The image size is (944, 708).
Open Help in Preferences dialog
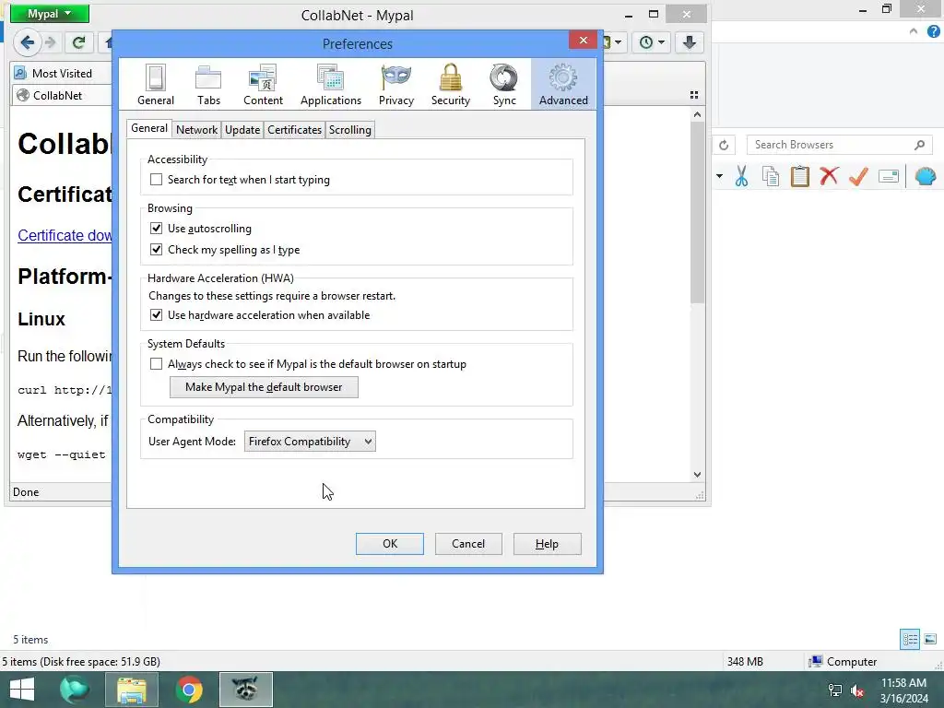[x=548, y=544]
